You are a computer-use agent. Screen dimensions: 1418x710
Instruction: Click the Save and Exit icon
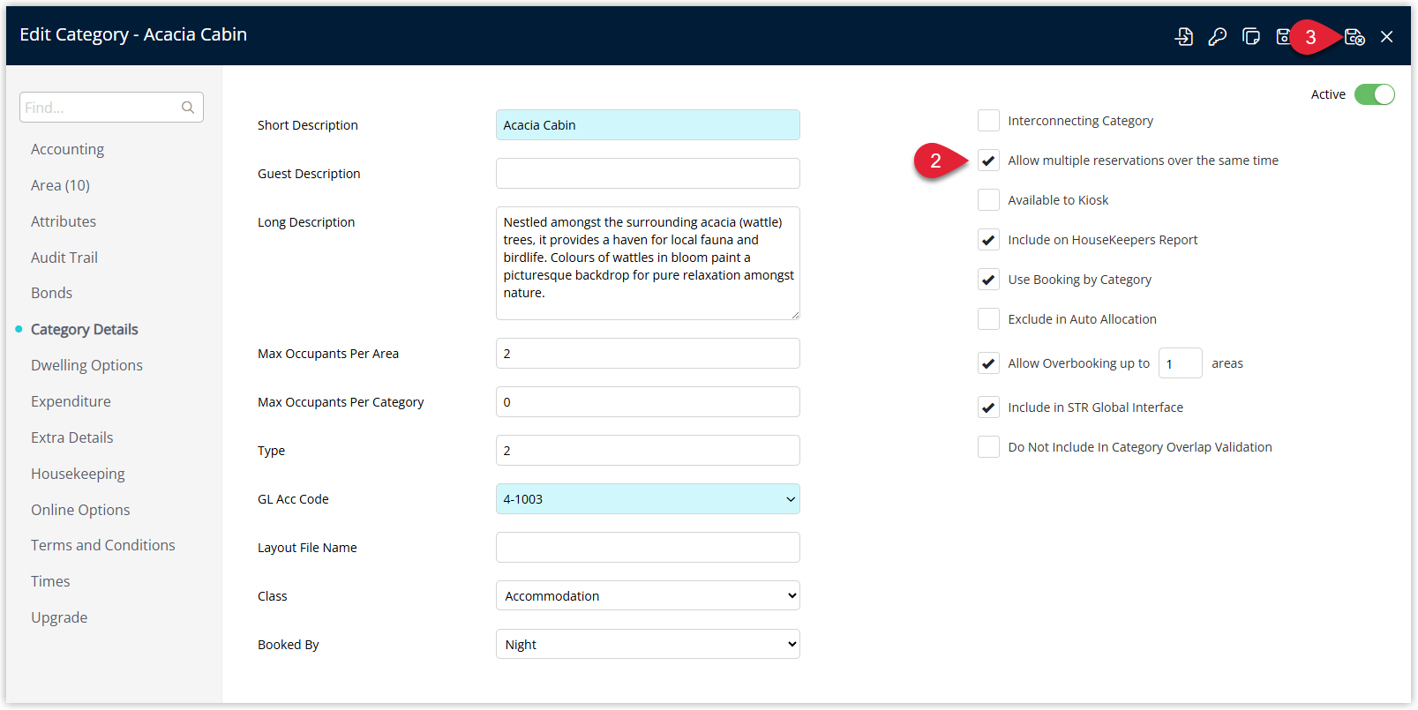(1354, 36)
